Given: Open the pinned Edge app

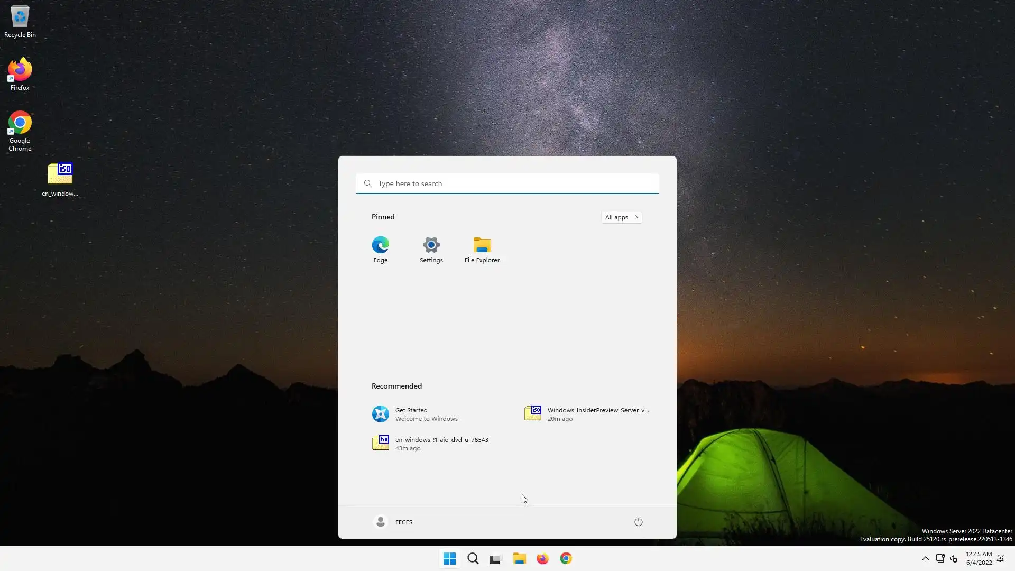Looking at the screenshot, I should 380,250.
